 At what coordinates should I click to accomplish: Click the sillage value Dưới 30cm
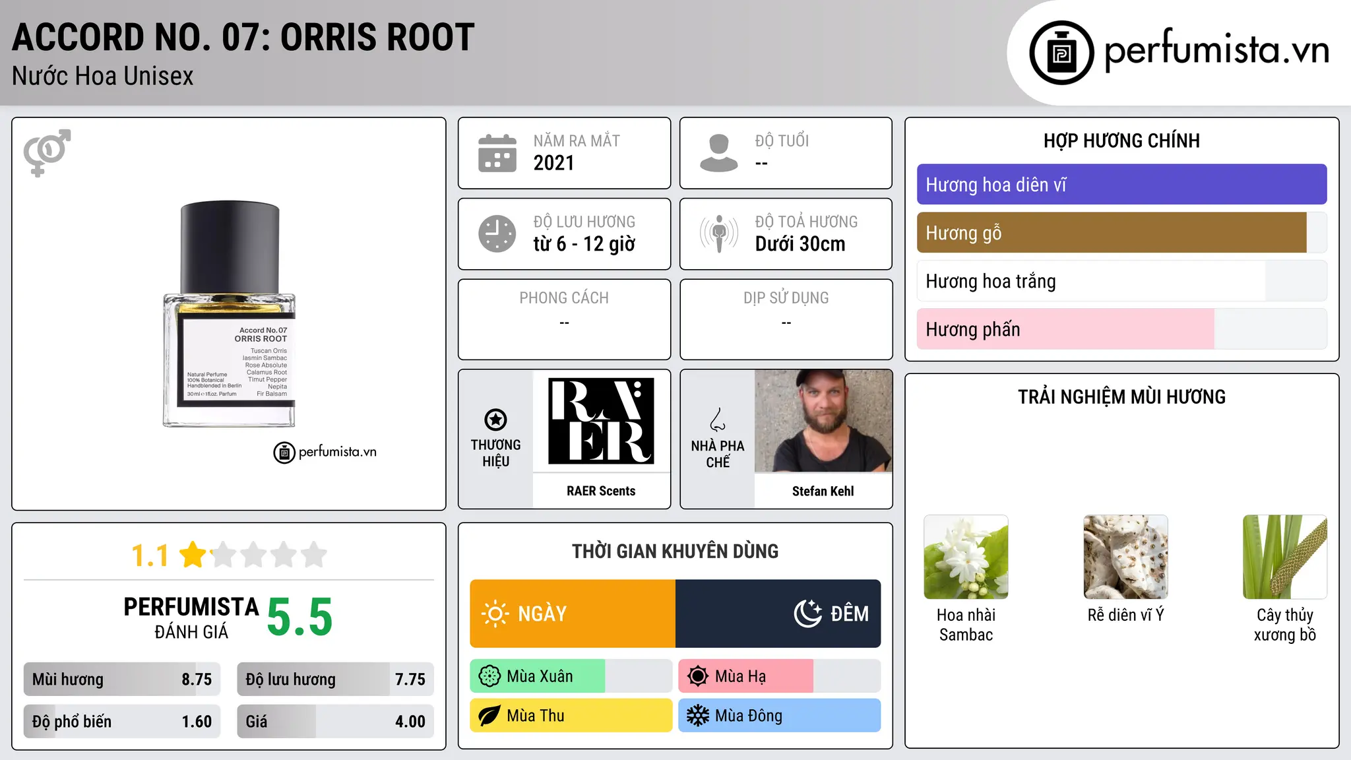(800, 244)
